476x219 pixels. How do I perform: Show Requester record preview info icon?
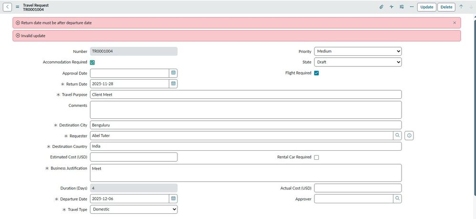409,136
